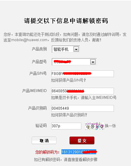131x166 pixels.
Task: Focus the 产品IMEI/MEID input field
Action: point(83,91)
